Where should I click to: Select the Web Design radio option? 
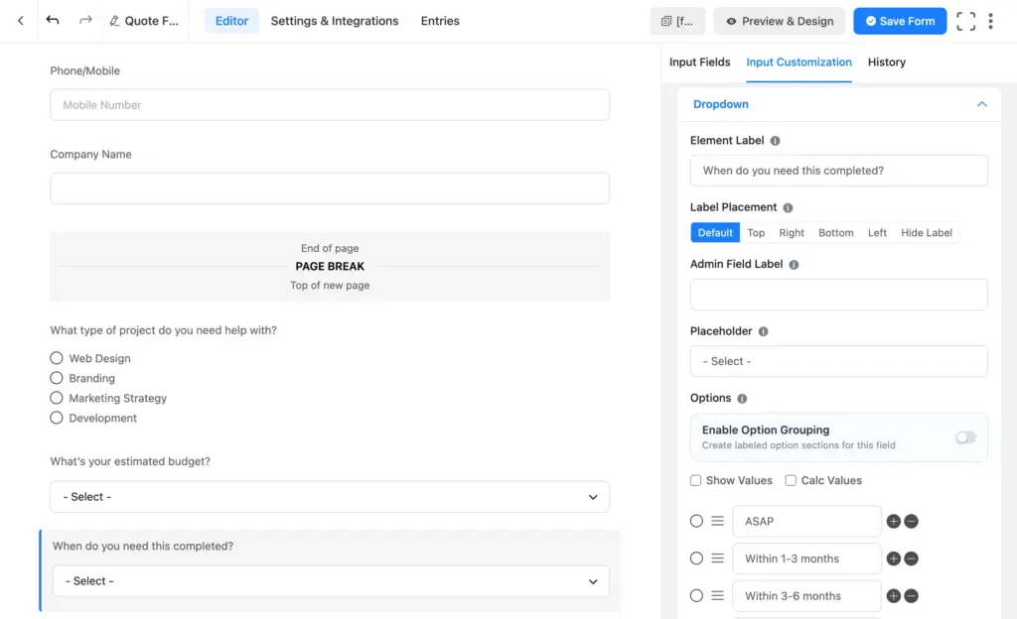(x=57, y=359)
